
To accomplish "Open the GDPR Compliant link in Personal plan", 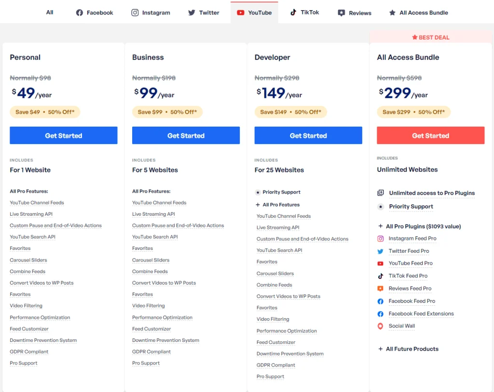I will (x=29, y=352).
